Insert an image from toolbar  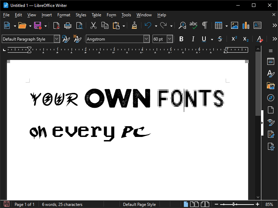(235, 25)
